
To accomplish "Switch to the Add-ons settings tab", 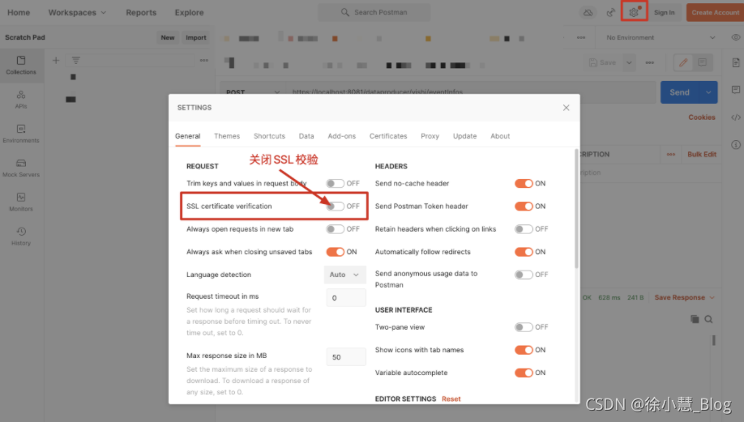I will click(342, 136).
